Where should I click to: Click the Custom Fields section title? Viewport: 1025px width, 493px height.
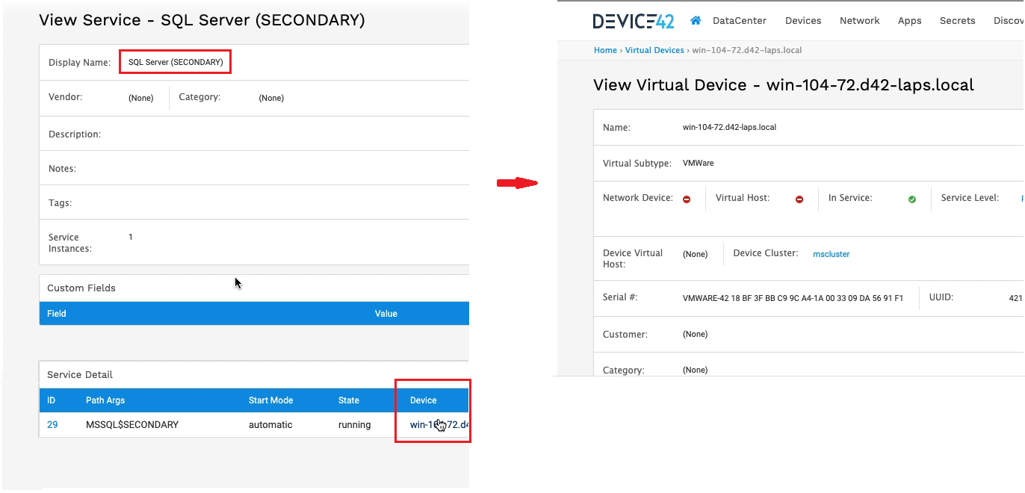pyautogui.click(x=81, y=288)
